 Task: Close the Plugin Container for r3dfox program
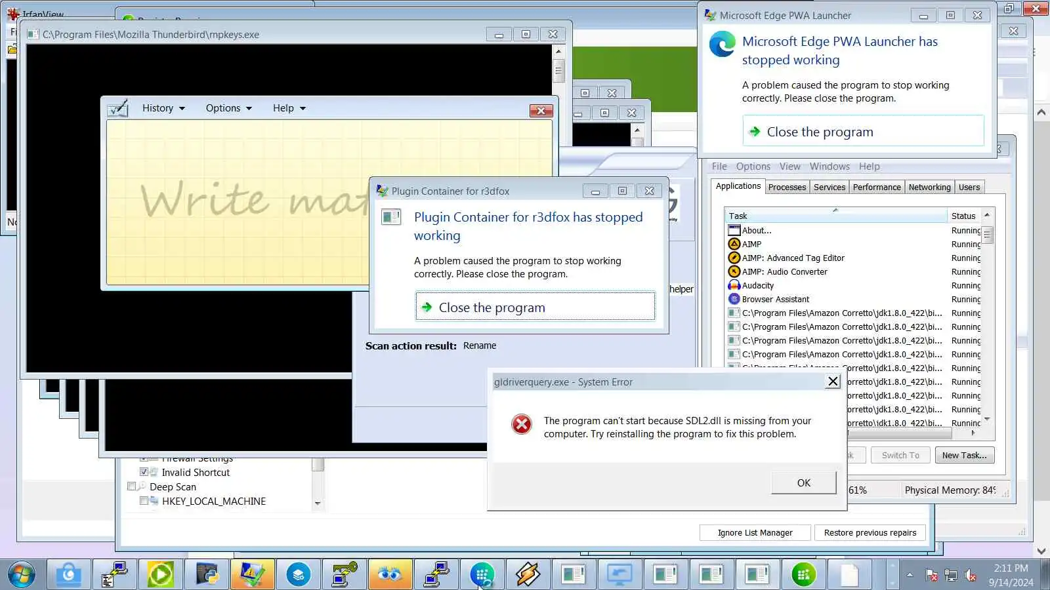pos(535,307)
